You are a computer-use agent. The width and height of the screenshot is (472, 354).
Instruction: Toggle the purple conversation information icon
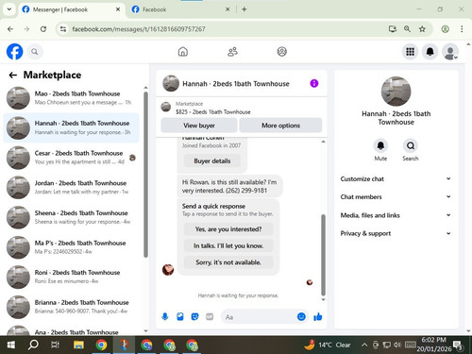(x=314, y=83)
